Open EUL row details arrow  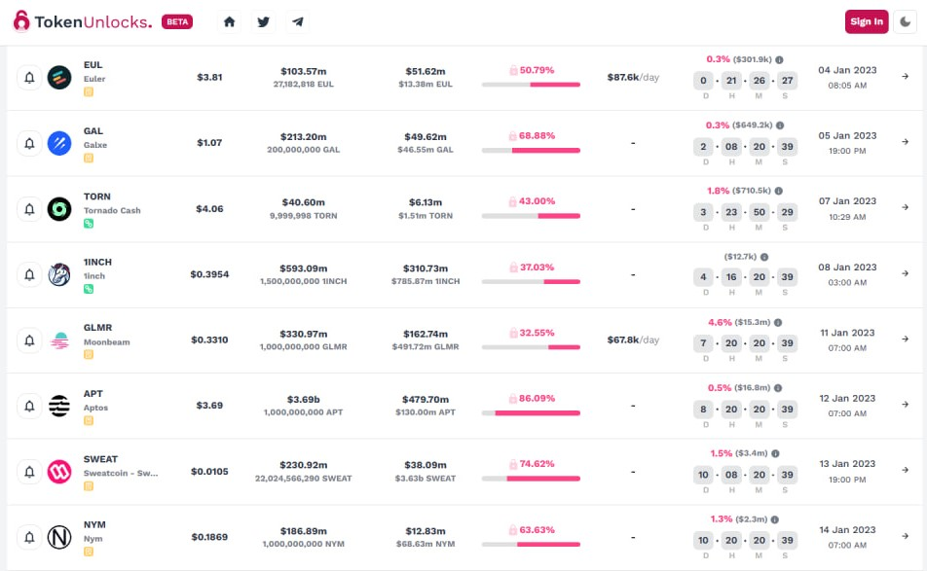pyautogui.click(x=906, y=76)
